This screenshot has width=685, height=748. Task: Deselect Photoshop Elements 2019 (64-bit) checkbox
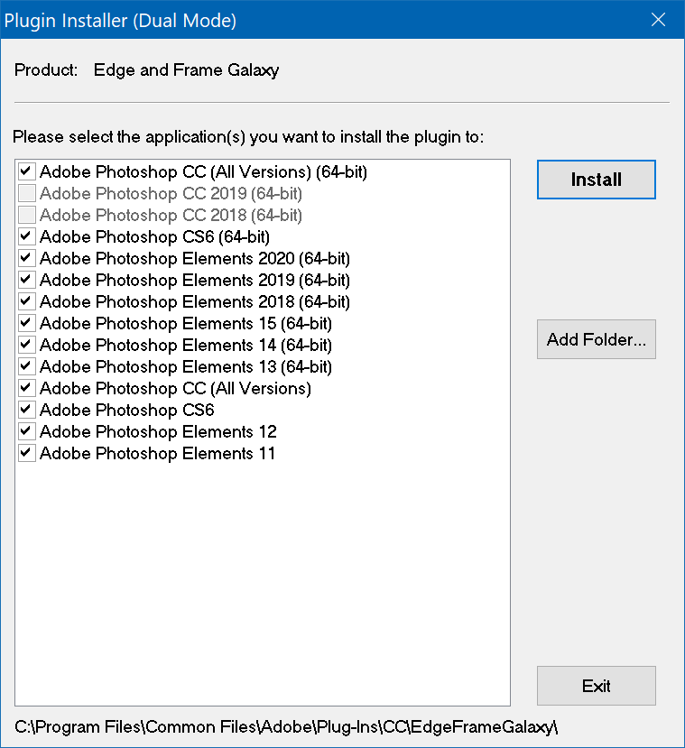point(27,280)
